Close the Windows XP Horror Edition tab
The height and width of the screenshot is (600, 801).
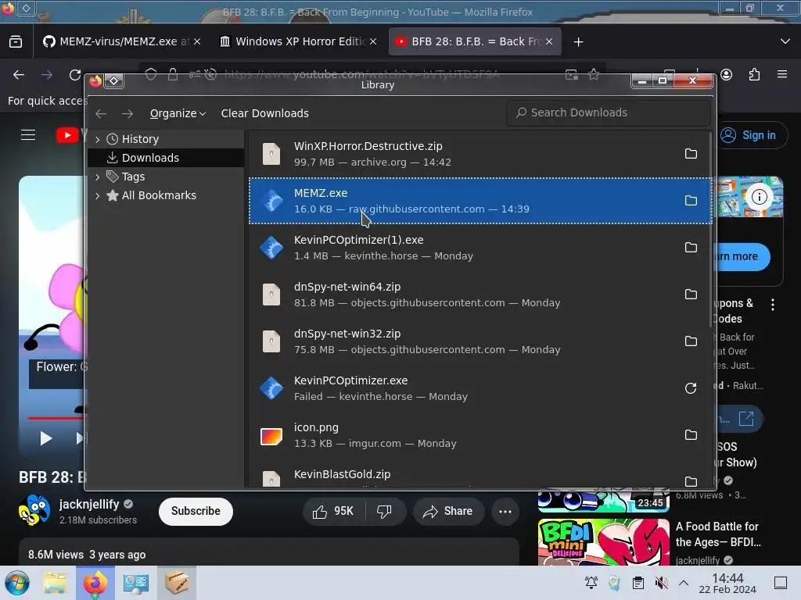pyautogui.click(x=373, y=41)
